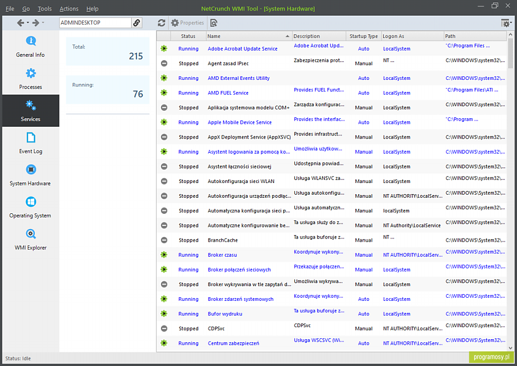517x366 pixels.
Task: Click the forward navigation arrow
Action: pos(36,23)
